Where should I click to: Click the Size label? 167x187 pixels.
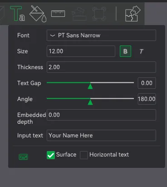pyautogui.click(x=23, y=51)
